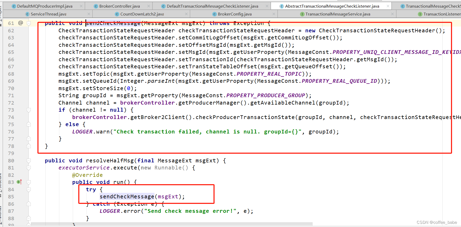The image size is (461, 227).
Task: Collapse the try block fold marker at line 84
Action: pos(29,189)
